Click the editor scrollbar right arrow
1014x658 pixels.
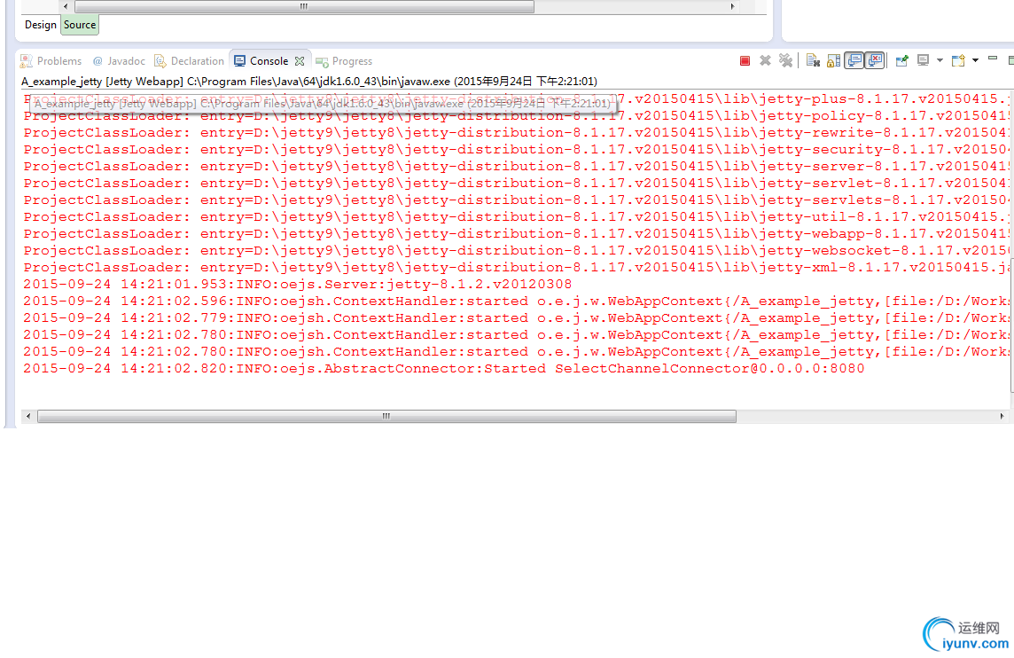732,6
